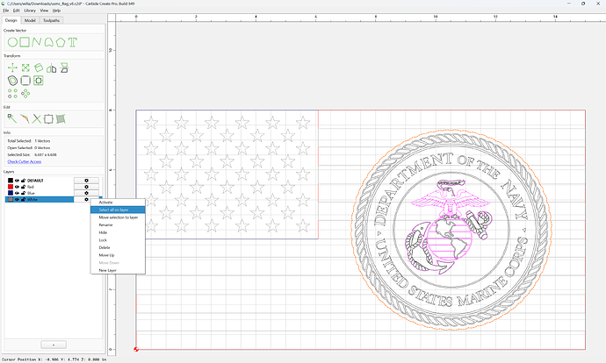This screenshot has height=363, width=606.
Task: Toggle lock icon of DEFAULT layer
Action: (x=23, y=181)
